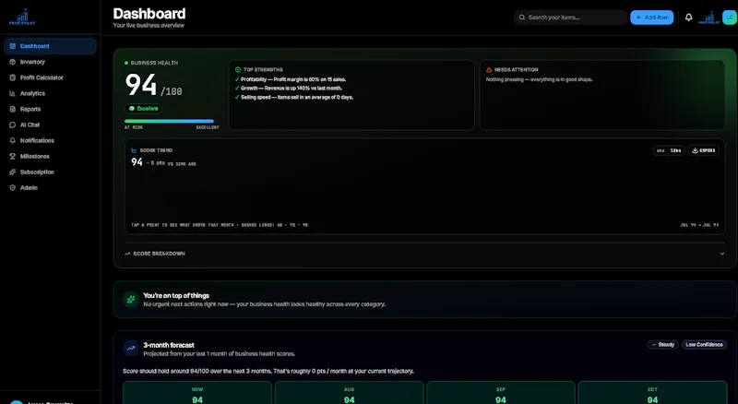Open Analytics via its bar-chart icon

13,93
